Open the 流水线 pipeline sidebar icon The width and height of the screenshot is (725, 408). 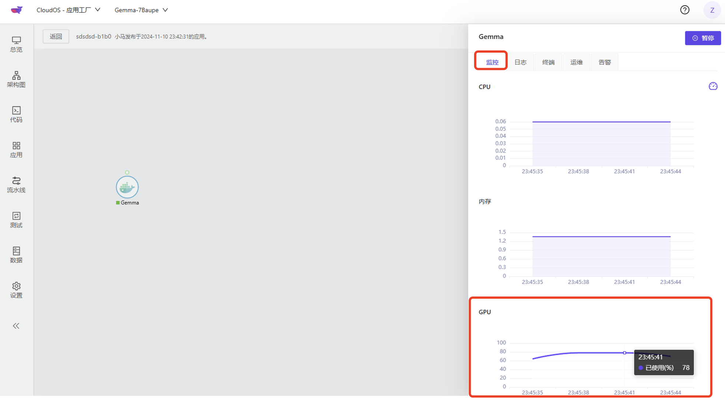[x=16, y=184]
